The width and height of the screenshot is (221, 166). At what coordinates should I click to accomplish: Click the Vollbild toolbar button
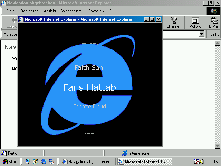195,22
